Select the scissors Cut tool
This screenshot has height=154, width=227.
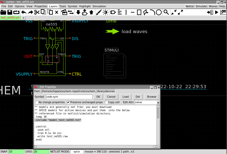(37, 12)
